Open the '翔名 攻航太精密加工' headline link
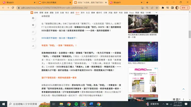Screen dimensions: 191x107 click(x=137, y=63)
